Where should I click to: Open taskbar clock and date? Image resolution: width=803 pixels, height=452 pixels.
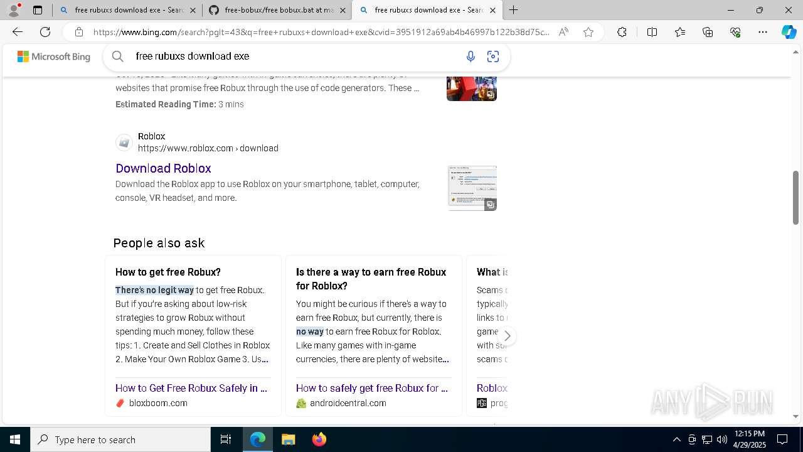point(750,439)
